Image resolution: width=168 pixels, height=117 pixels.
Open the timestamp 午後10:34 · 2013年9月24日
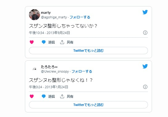(50, 33)
